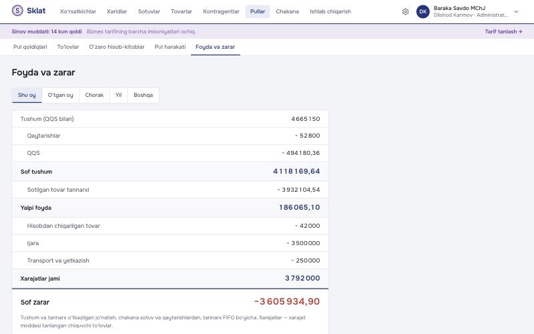Click the Baraka Savdo MChJ company name
The height and width of the screenshot is (334, 534).
[x=459, y=8]
